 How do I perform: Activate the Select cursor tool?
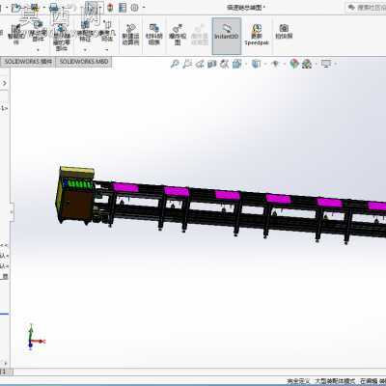[92, 8]
